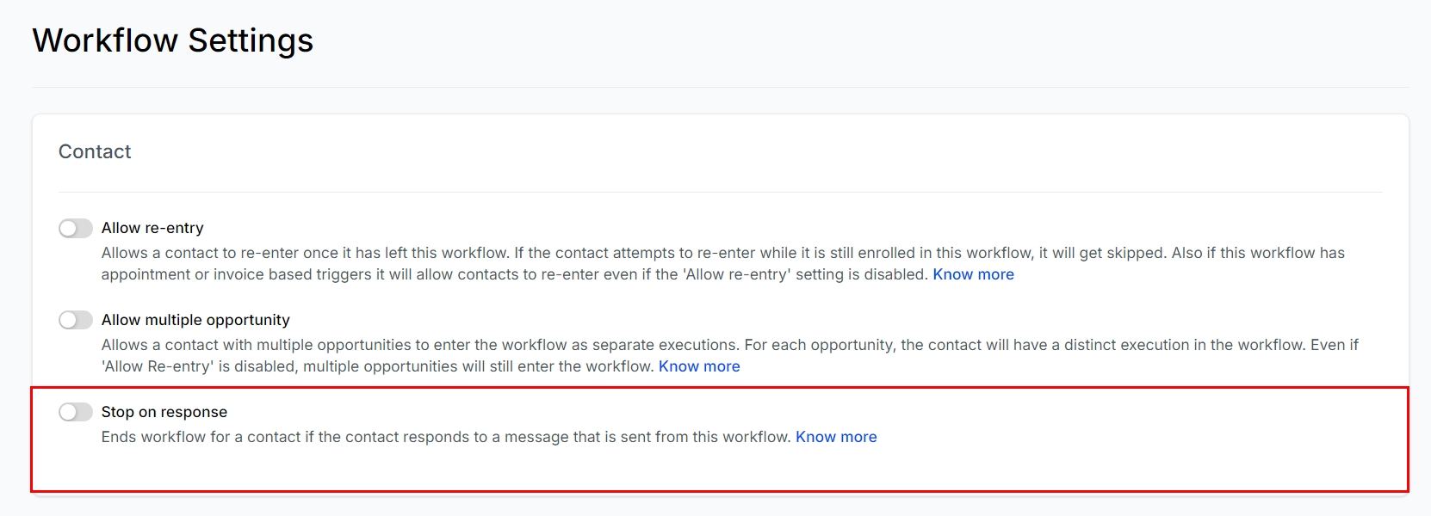Follow Know more link for Stop on response
Image resolution: width=1431 pixels, height=516 pixels.
(836, 437)
